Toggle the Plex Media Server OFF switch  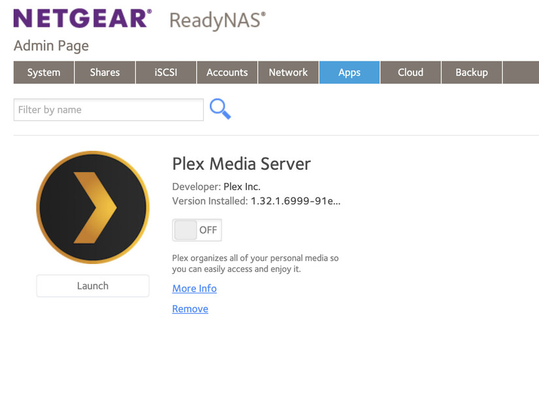click(197, 229)
